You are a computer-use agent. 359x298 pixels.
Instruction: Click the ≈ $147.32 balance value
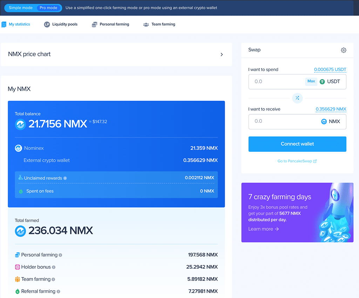(98, 122)
